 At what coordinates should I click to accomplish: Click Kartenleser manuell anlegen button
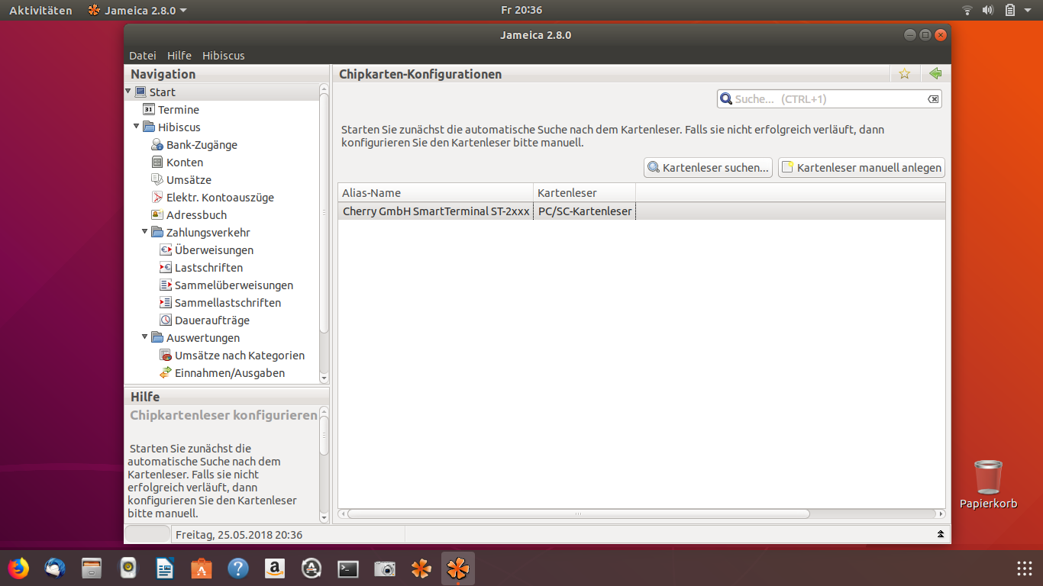861,168
